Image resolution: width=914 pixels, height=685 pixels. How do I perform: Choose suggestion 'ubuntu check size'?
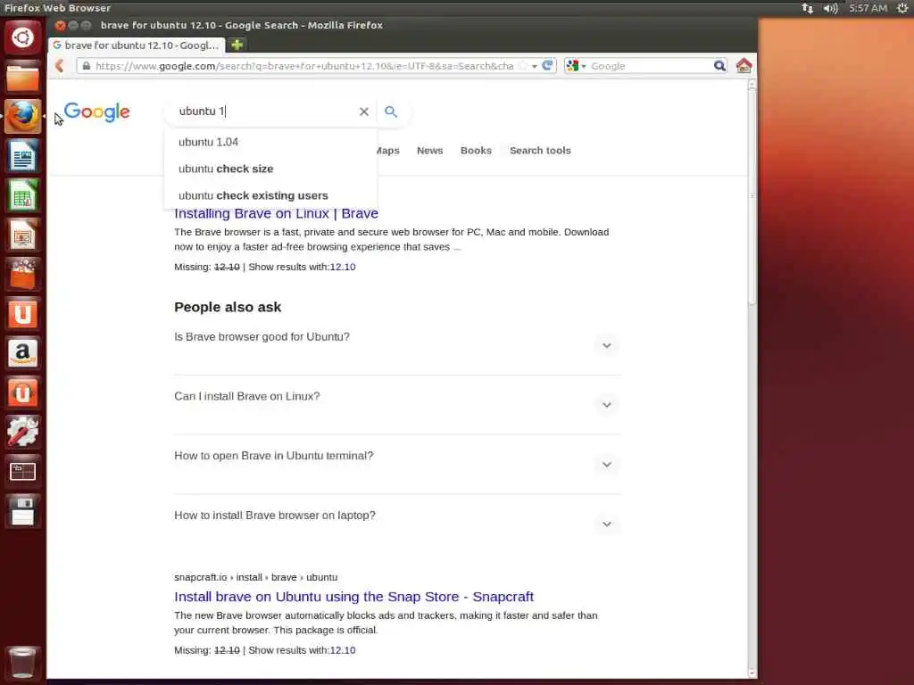271,169
